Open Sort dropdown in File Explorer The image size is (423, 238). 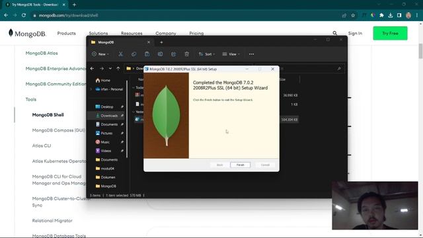click(207, 54)
